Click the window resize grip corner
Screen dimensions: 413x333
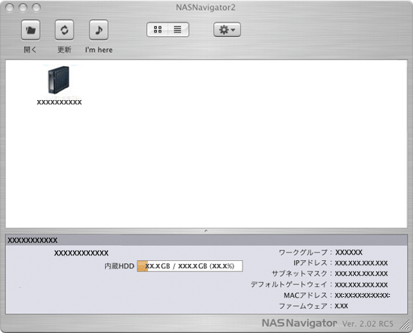pyautogui.click(x=405, y=324)
